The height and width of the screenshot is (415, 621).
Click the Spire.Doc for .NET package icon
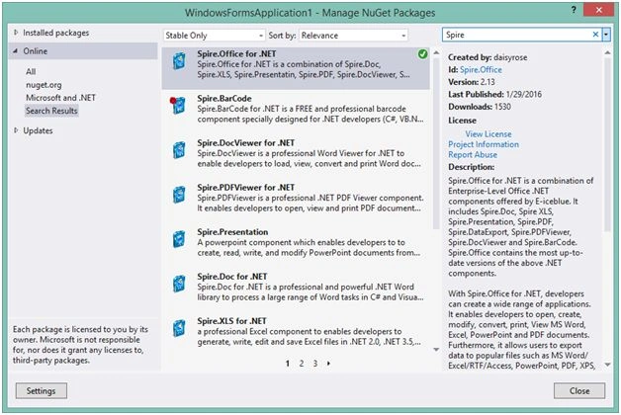click(x=179, y=284)
